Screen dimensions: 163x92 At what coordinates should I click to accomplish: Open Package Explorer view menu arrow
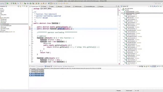point(23,6)
